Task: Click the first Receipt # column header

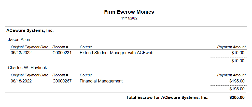Action: (60, 47)
